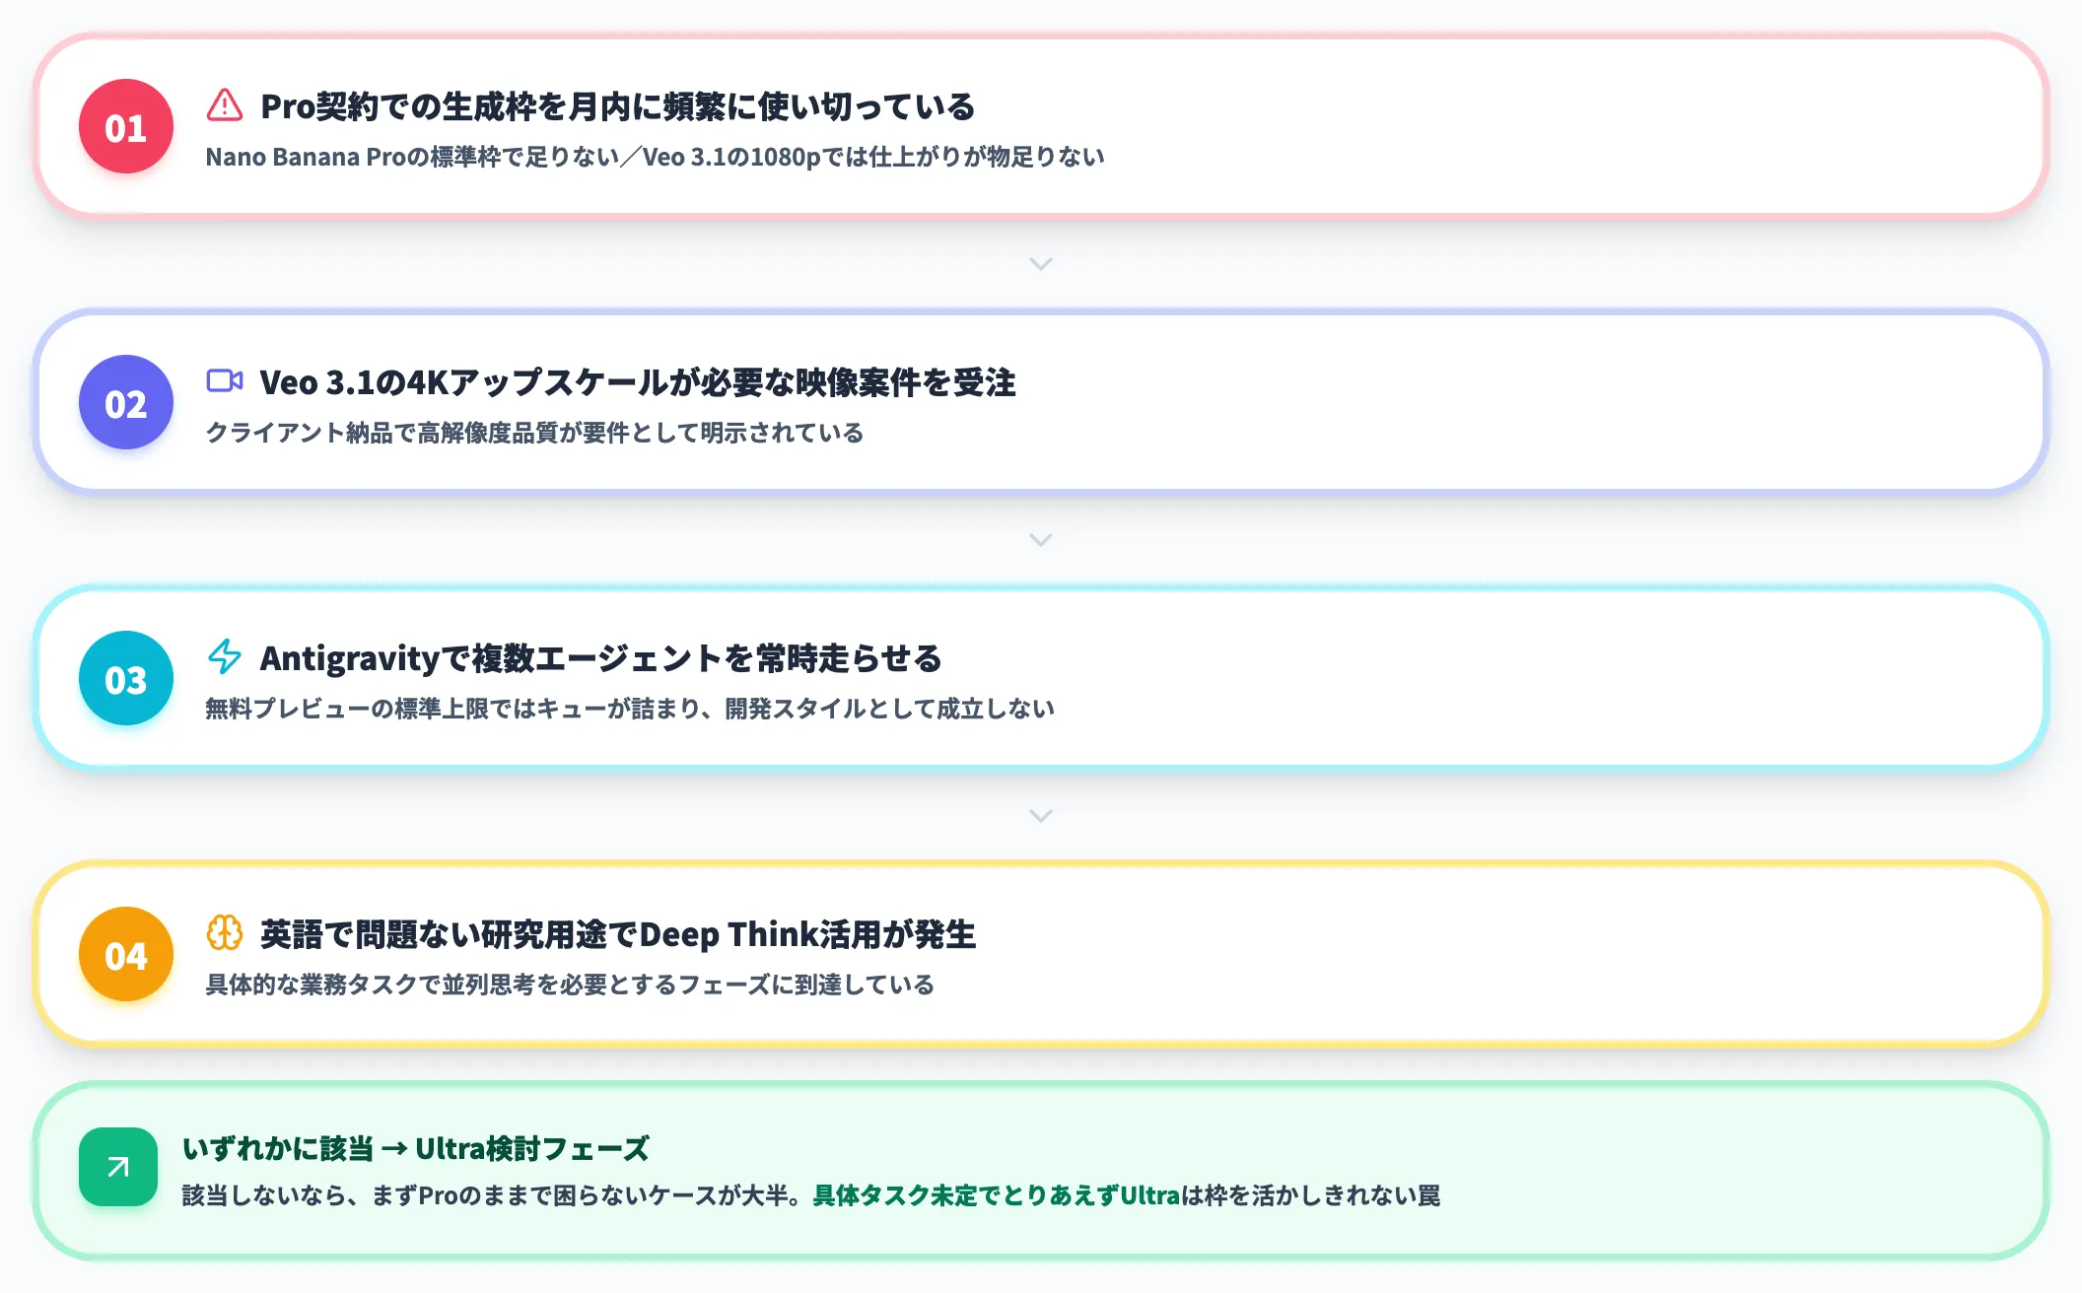Click the red 01 number badge

126,127
